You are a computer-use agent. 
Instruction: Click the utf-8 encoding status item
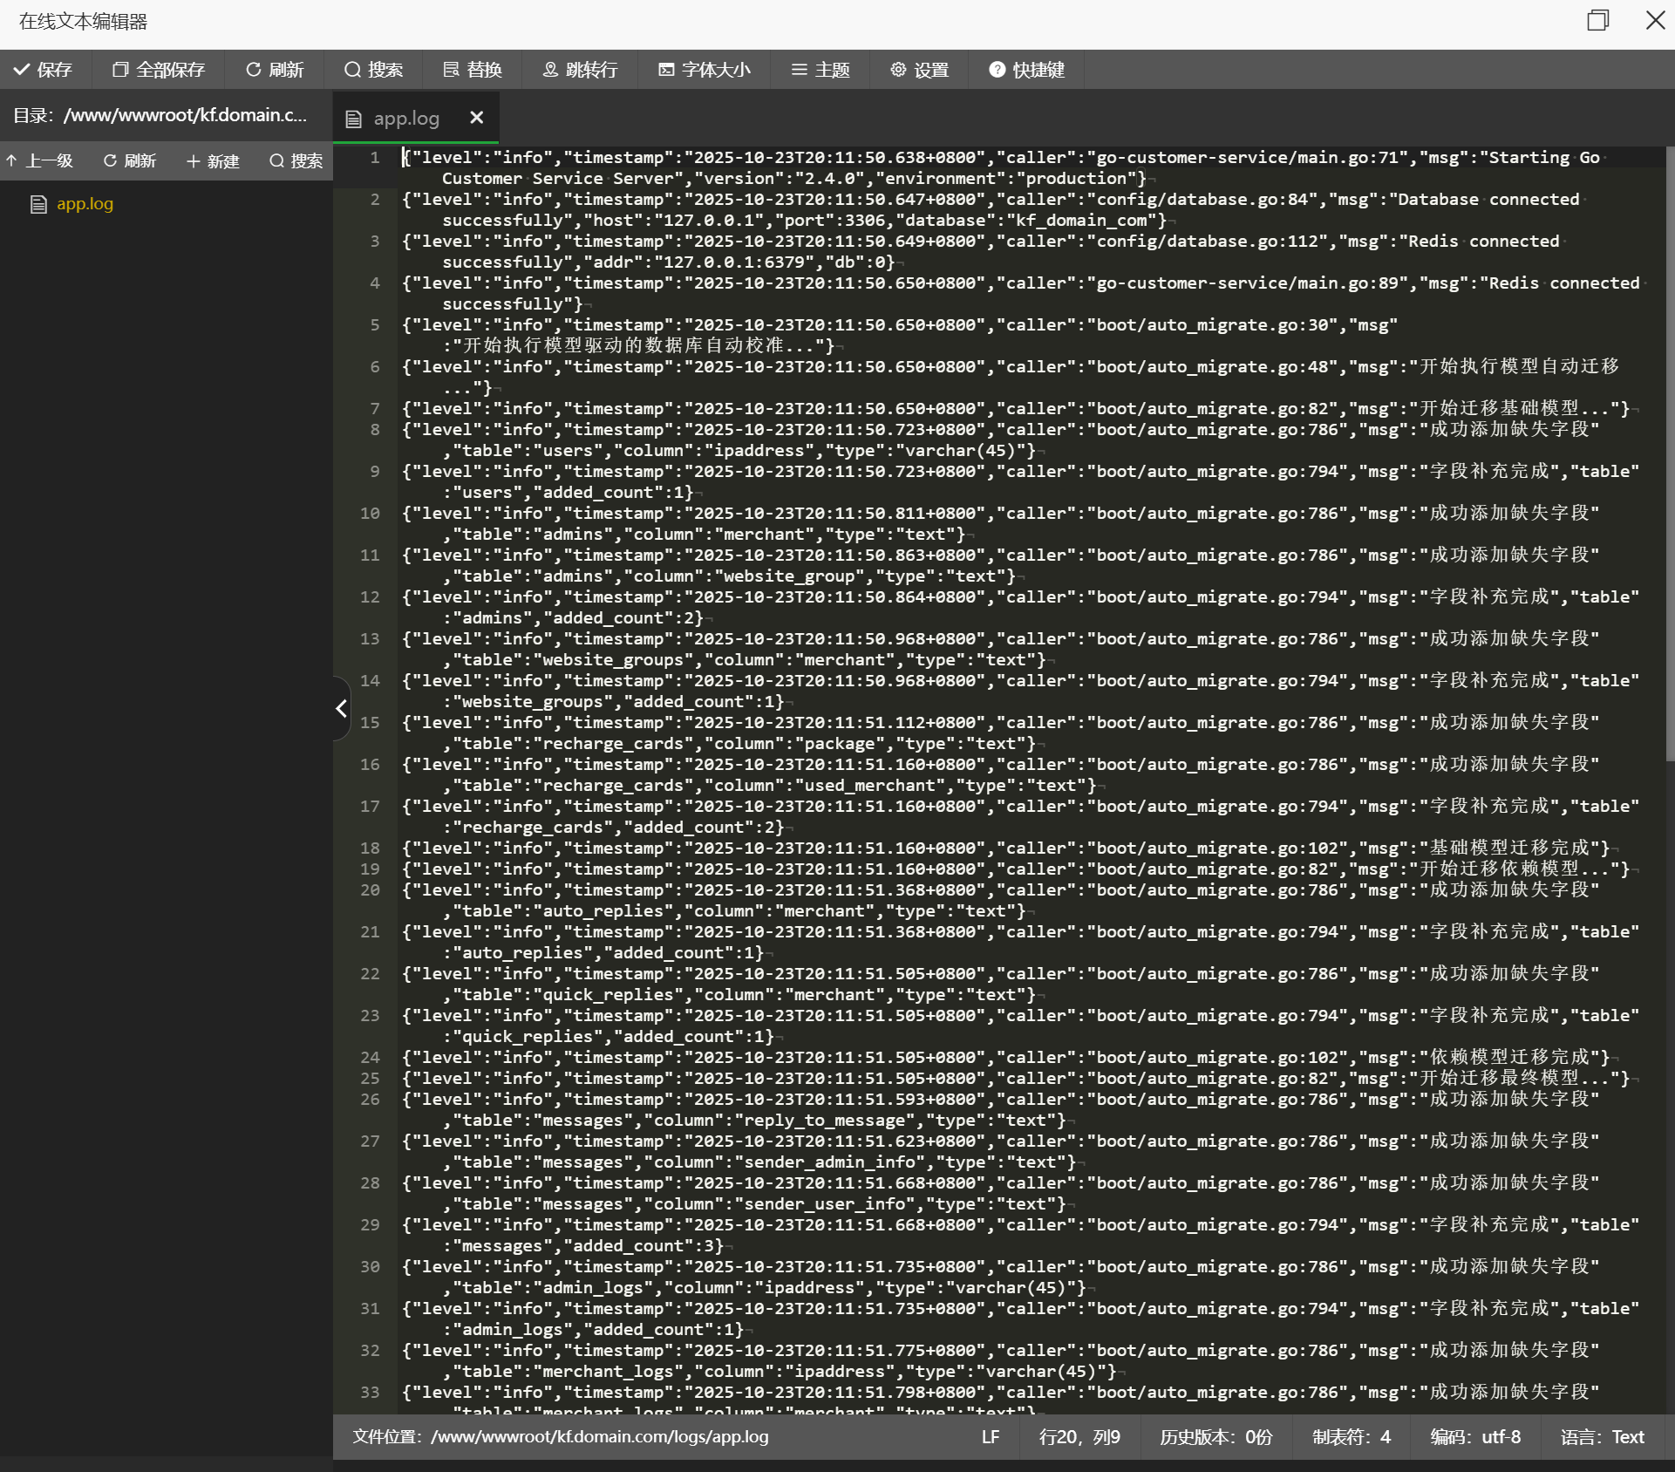tap(1475, 1436)
